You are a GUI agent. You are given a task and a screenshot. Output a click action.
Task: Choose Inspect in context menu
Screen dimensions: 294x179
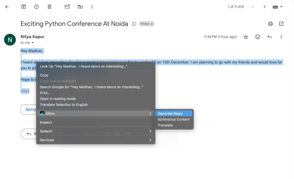coord(96,122)
